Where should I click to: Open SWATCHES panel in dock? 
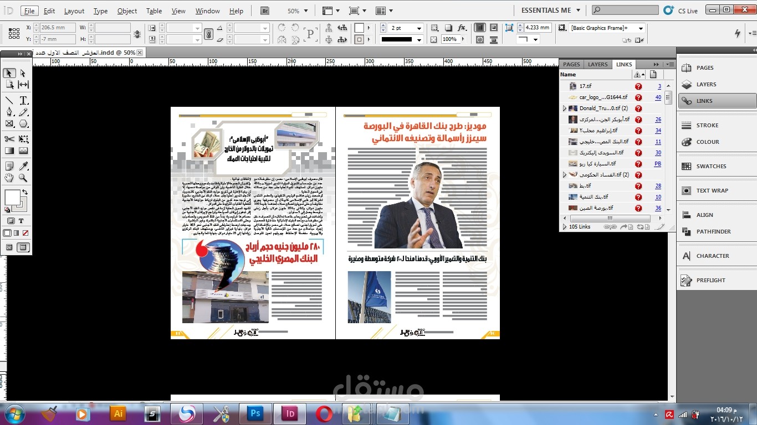pos(717,166)
